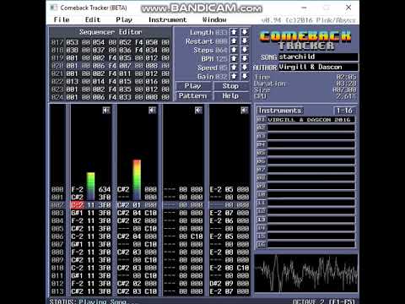The image size is (405, 304).
Task: Click the 1-16 instrument range button
Action: coord(344,111)
